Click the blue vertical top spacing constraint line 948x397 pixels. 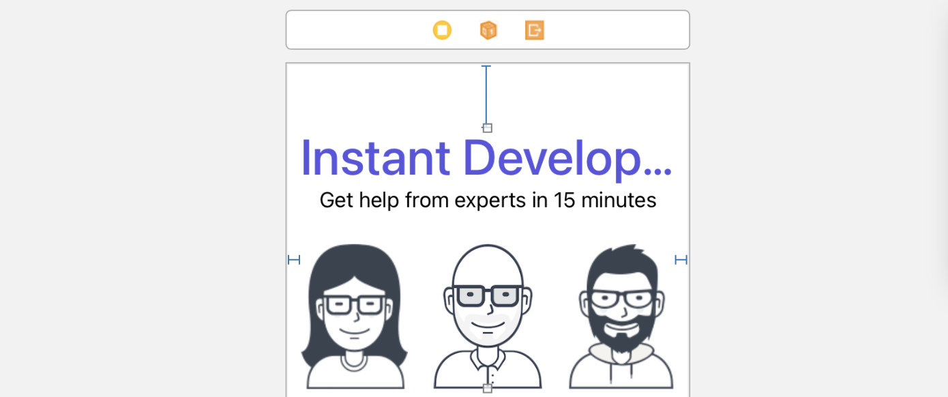pos(486,95)
